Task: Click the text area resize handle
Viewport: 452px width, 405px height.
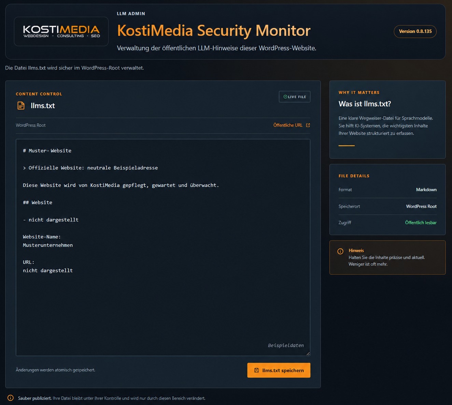Action: point(308,354)
